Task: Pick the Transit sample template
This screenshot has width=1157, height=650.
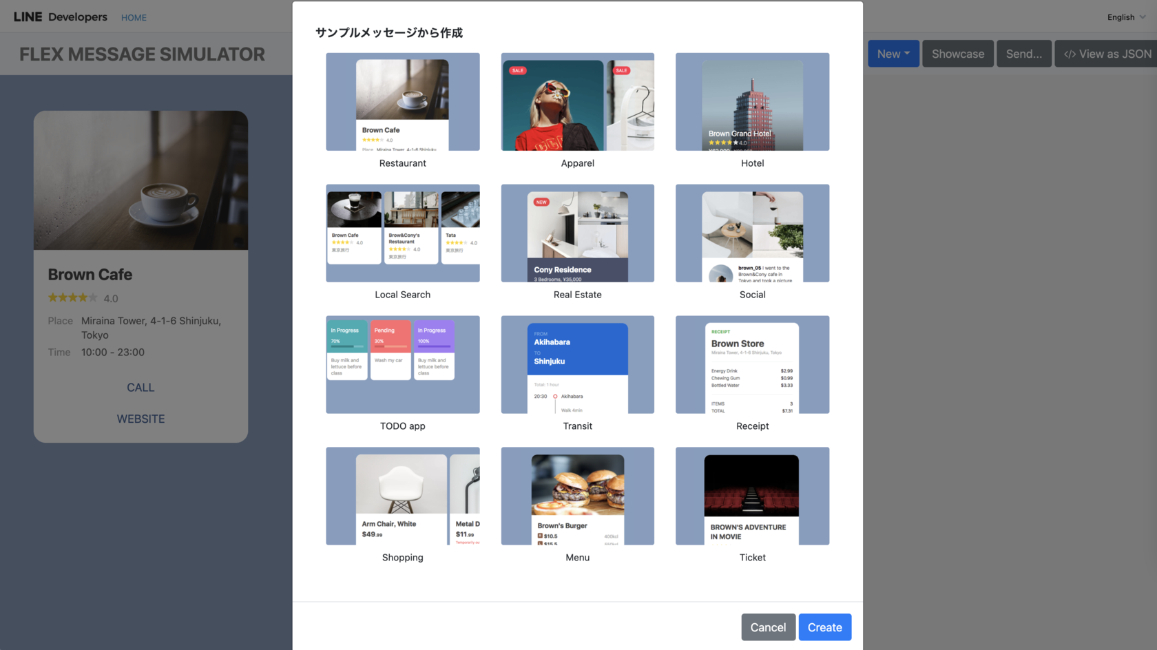Action: (x=577, y=364)
